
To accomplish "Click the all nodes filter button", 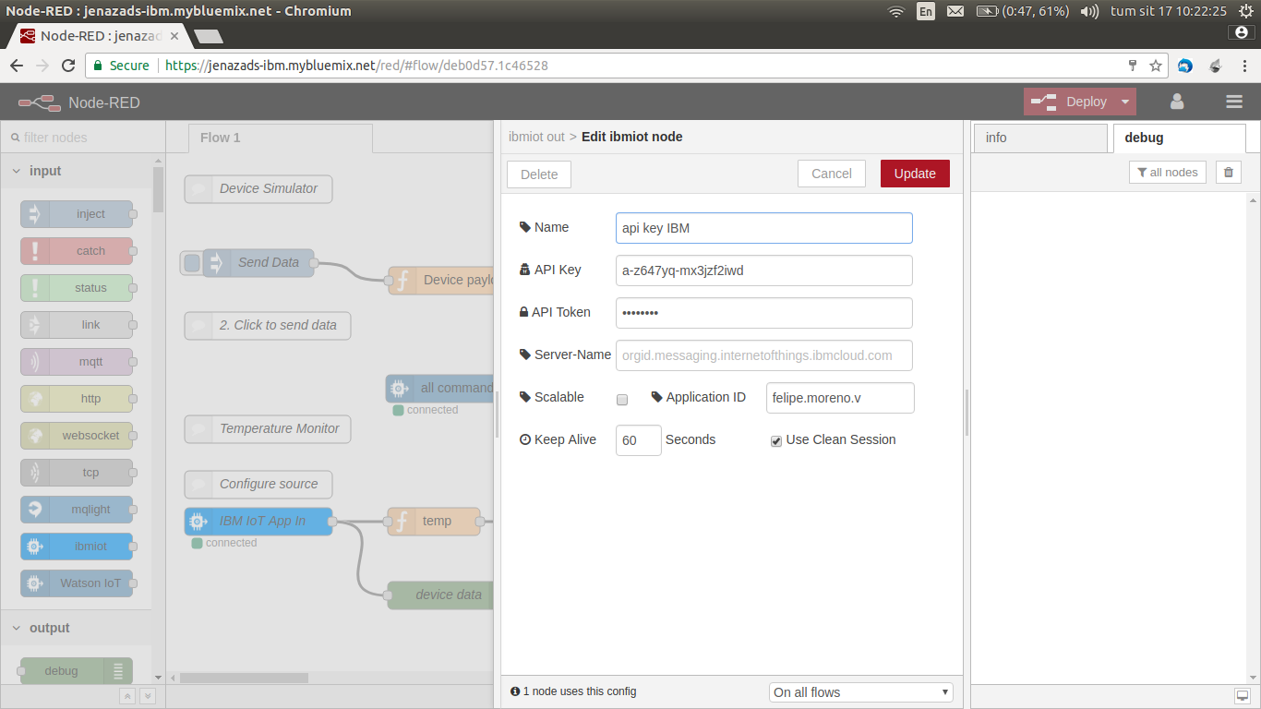I will pyautogui.click(x=1168, y=172).
